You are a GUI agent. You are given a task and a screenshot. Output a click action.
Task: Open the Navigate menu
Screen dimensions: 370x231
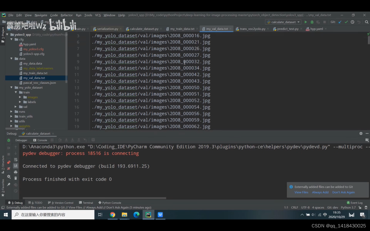(41, 15)
